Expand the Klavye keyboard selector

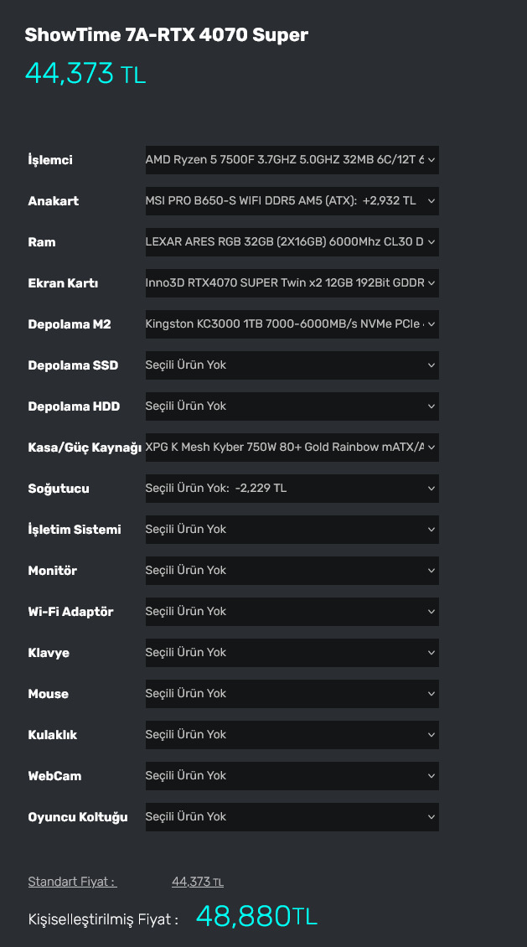pos(292,653)
